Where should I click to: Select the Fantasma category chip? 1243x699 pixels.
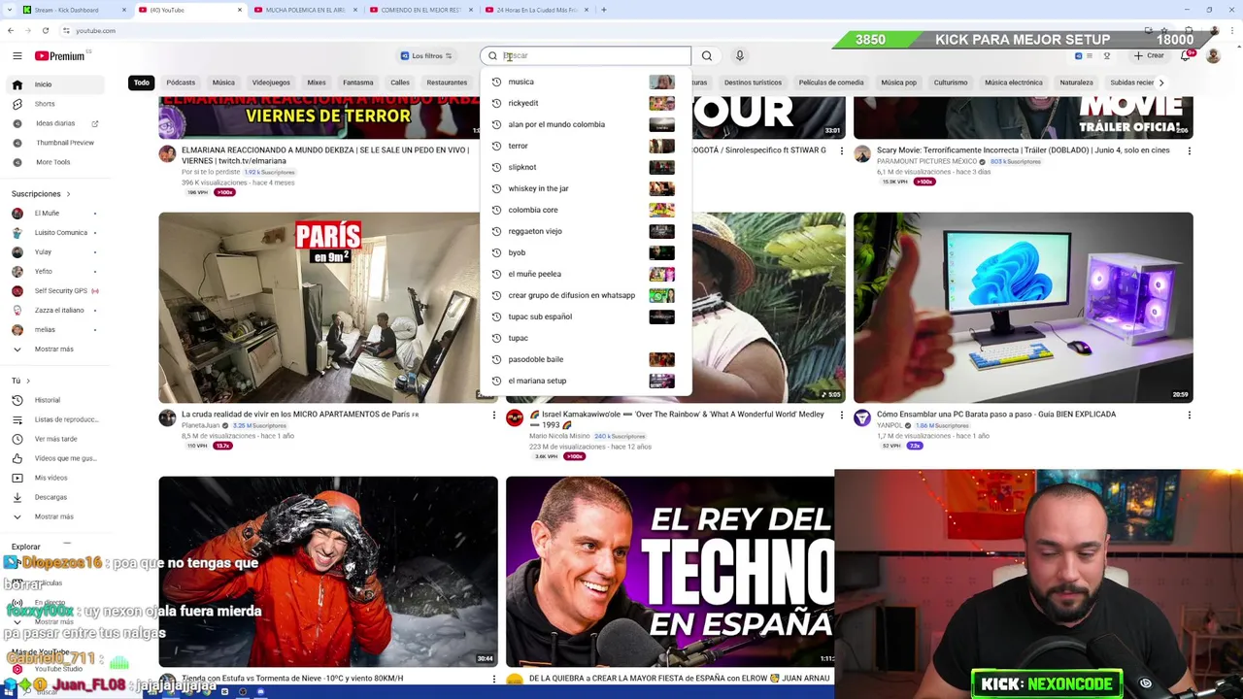[x=357, y=83]
